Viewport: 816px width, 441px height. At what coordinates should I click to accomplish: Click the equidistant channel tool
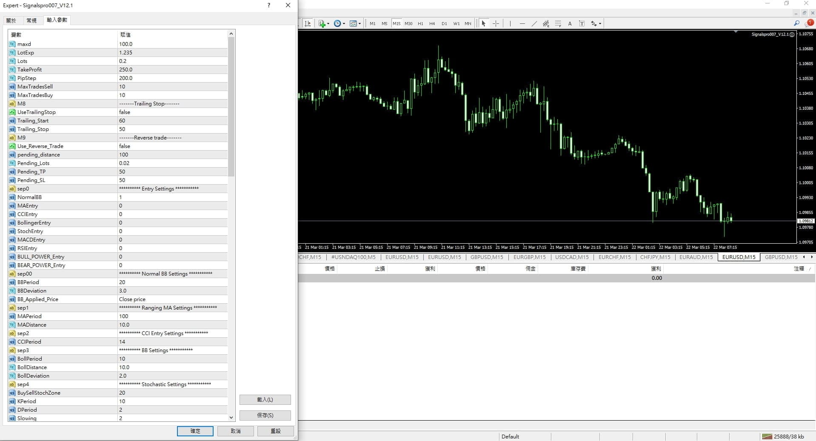tap(546, 23)
